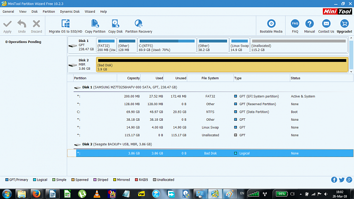Open the Manual help icon
Viewport: 354px width, 199px height.
tap(309, 24)
